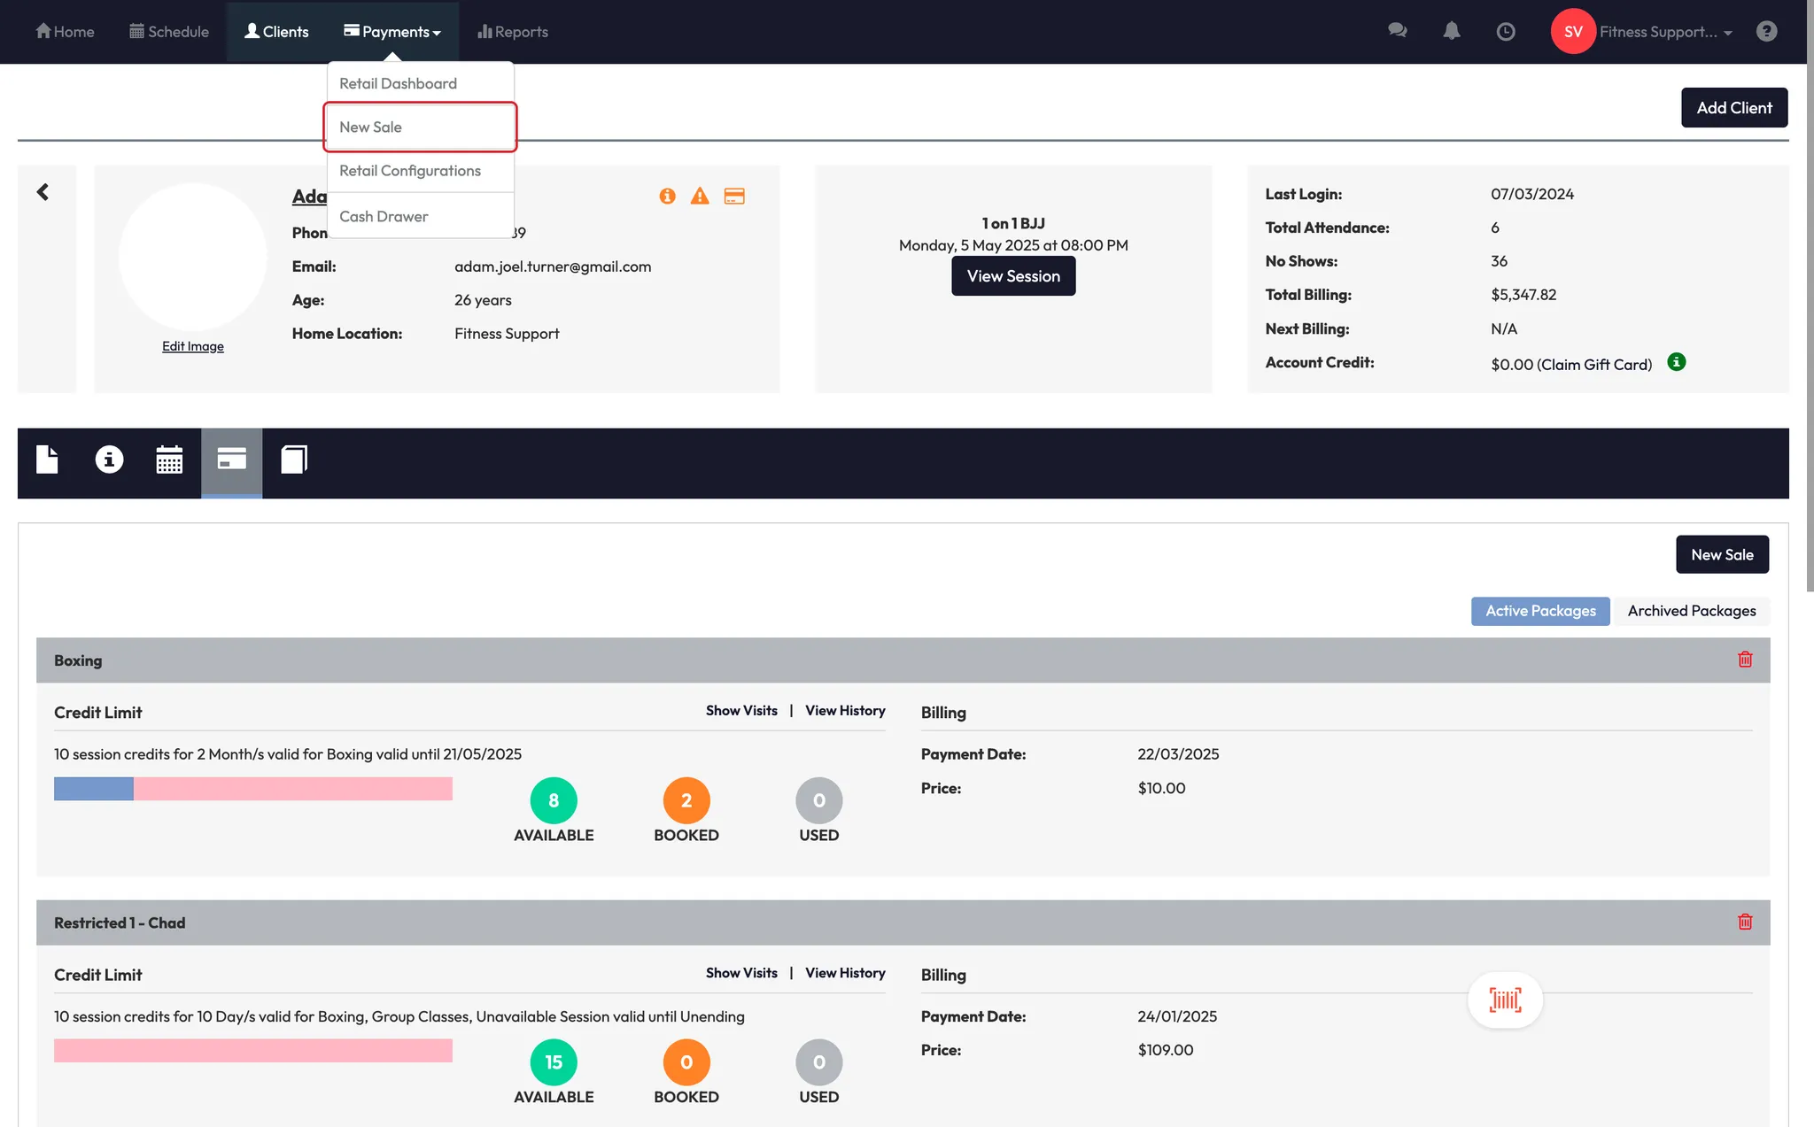
Task: Switch to Archived Packages
Action: coord(1691,611)
